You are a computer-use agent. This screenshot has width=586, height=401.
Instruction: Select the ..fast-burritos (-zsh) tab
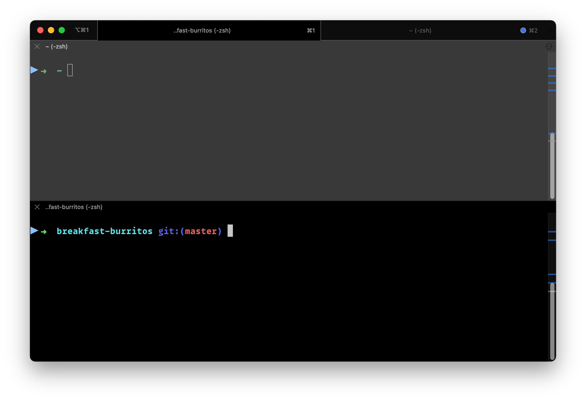point(202,30)
